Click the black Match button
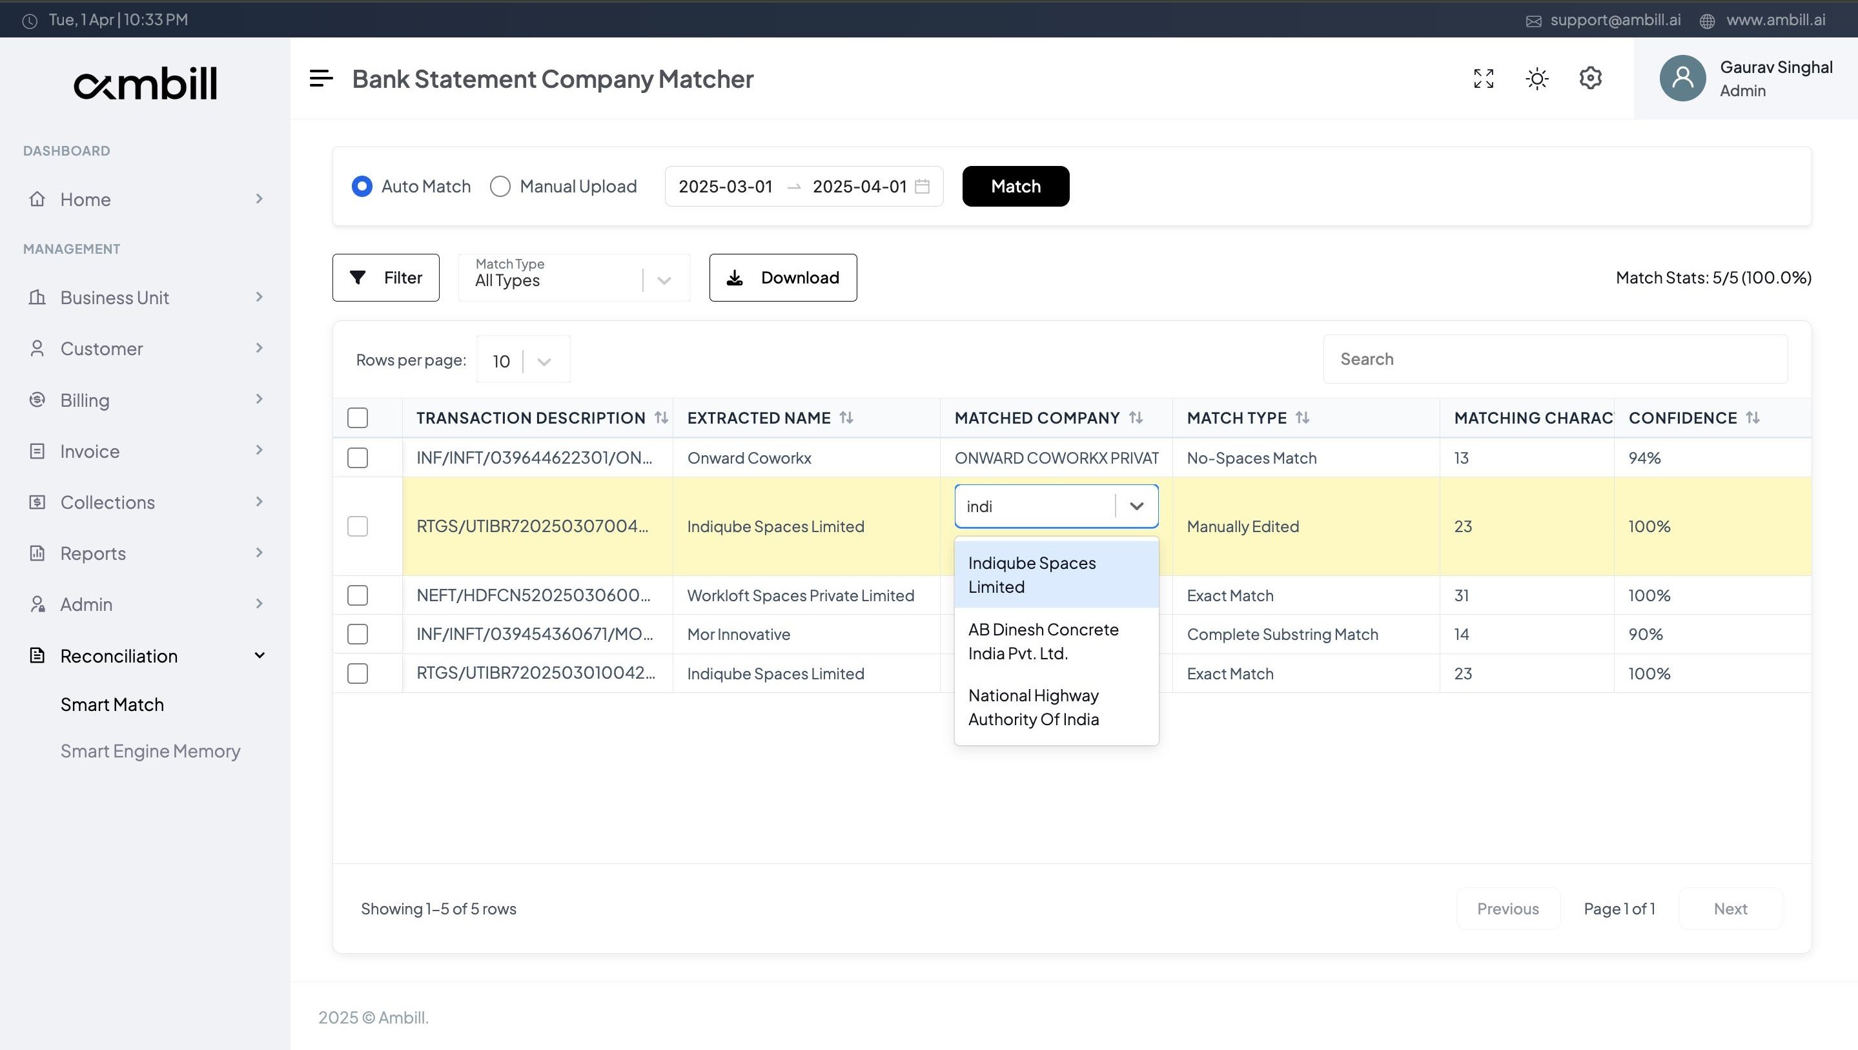Image resolution: width=1858 pixels, height=1050 pixels. tap(1016, 186)
